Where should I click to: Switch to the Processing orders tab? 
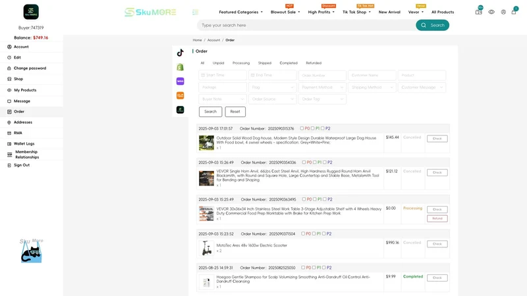point(241,63)
